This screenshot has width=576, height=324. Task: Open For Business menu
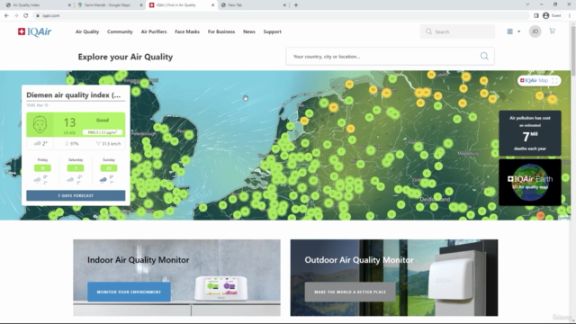point(221,31)
